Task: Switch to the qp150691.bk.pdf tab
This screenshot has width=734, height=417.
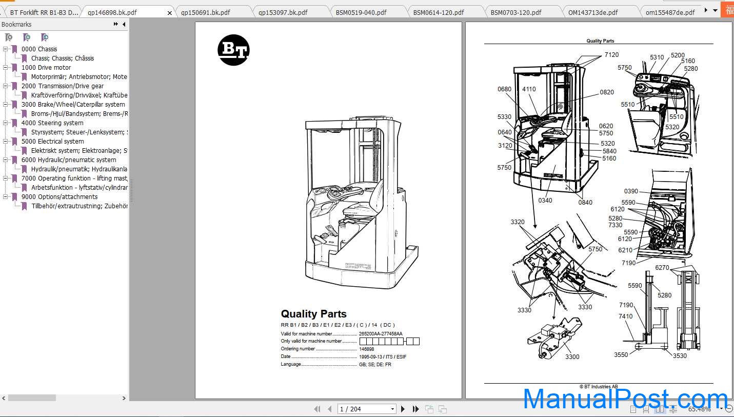Action: pyautogui.click(x=205, y=12)
